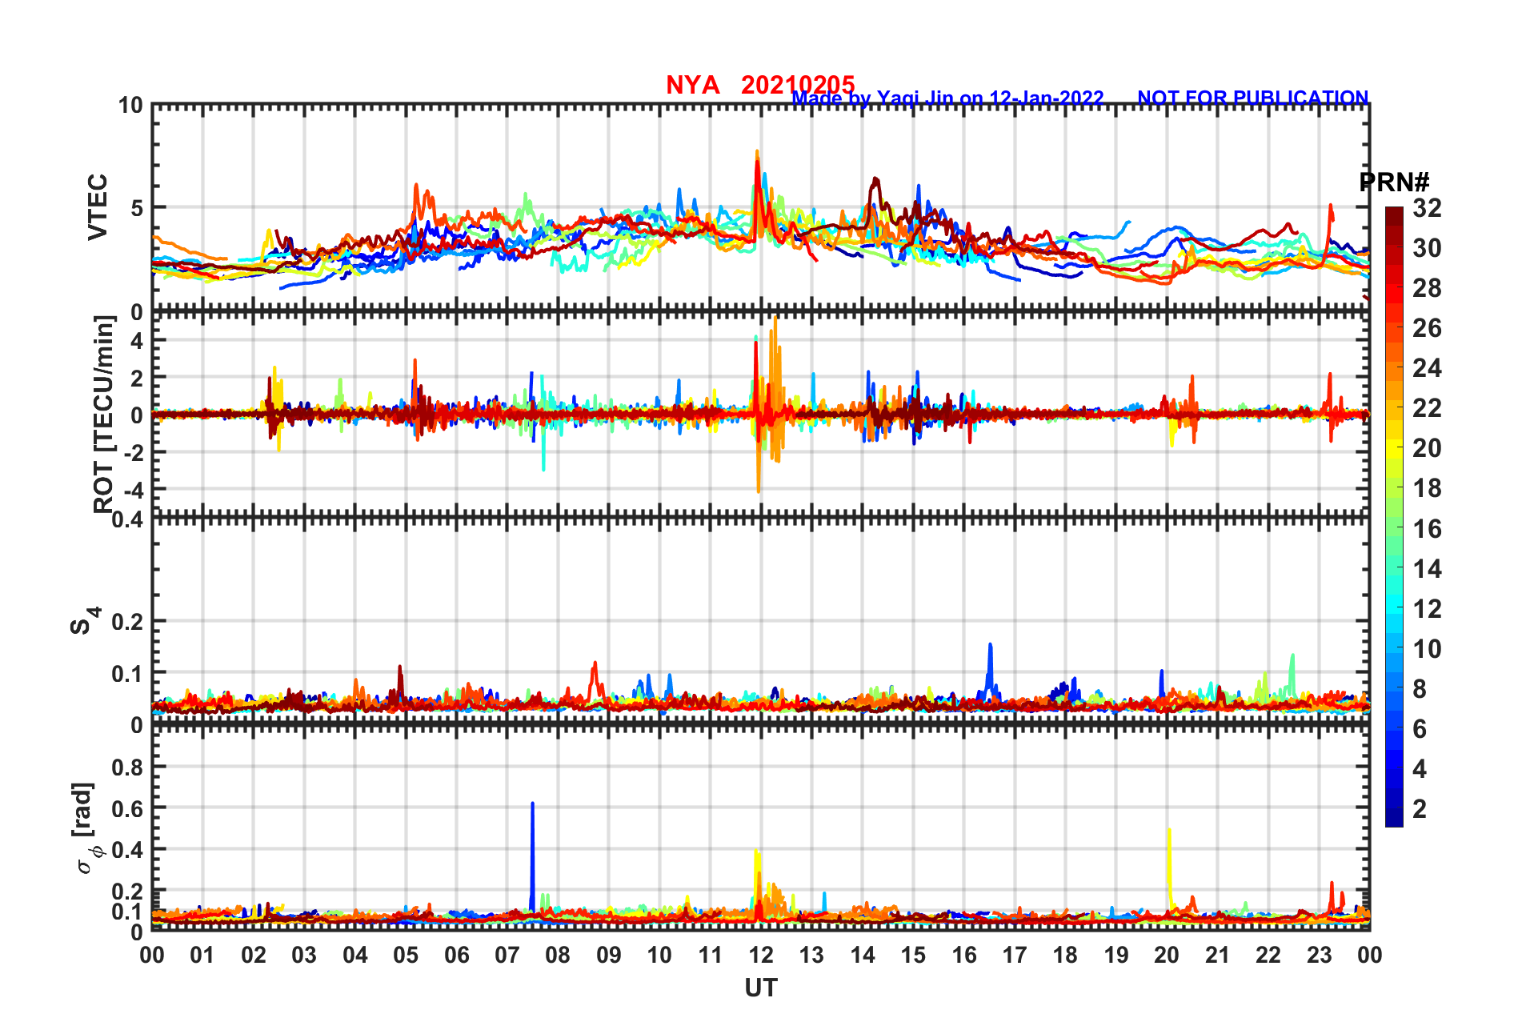Viewport: 1522px width, 1034px height.
Task: Select the "12" hour tick on UT axis
Action: click(x=761, y=955)
